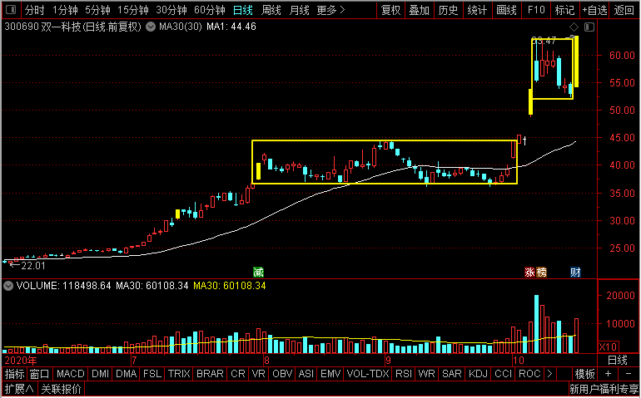Click the blue 财 marker
This screenshot has width=641, height=398.
tap(575, 273)
